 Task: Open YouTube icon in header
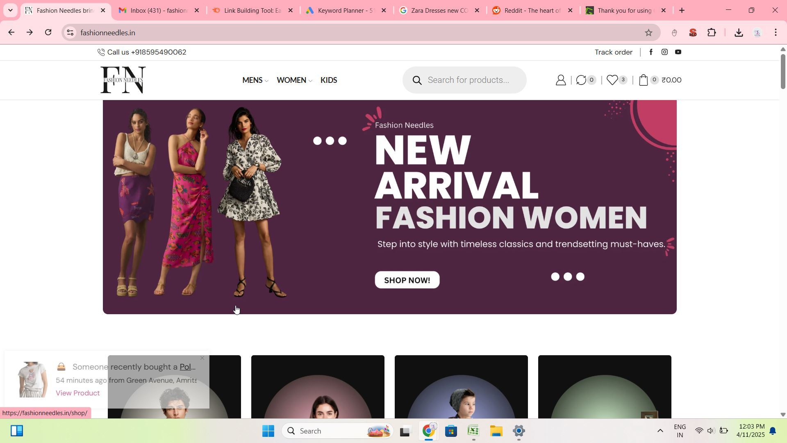pos(678,52)
